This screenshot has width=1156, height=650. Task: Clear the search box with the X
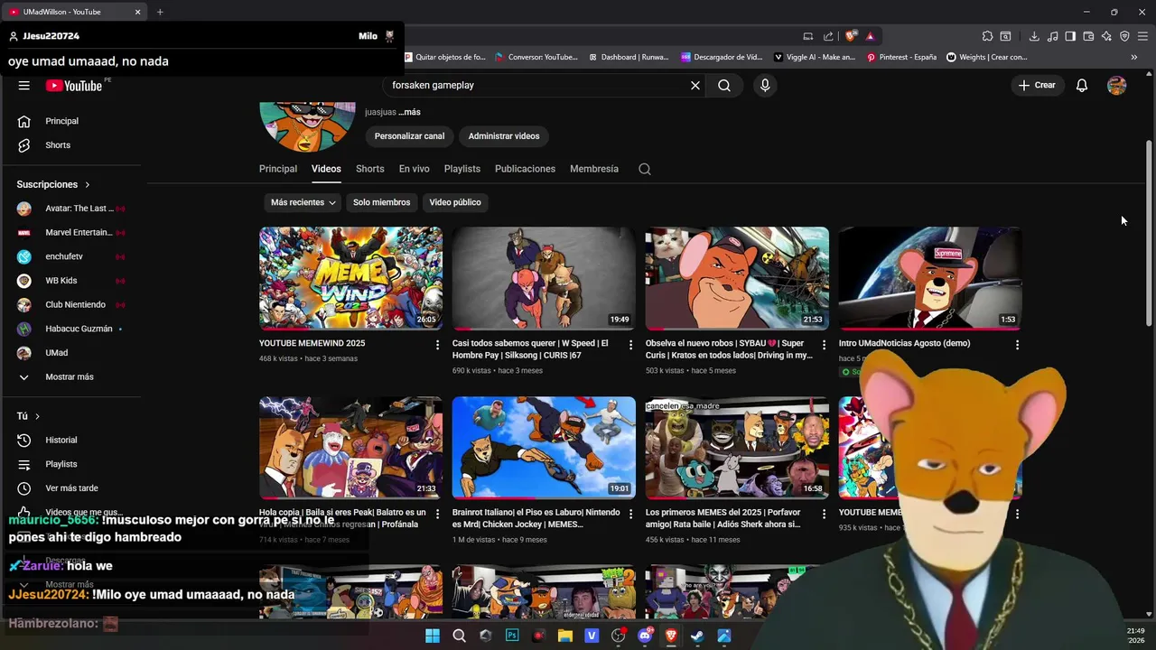(x=695, y=85)
